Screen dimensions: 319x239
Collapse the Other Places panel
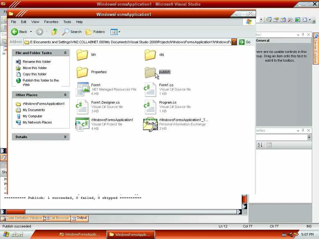pyautogui.click(x=65, y=95)
